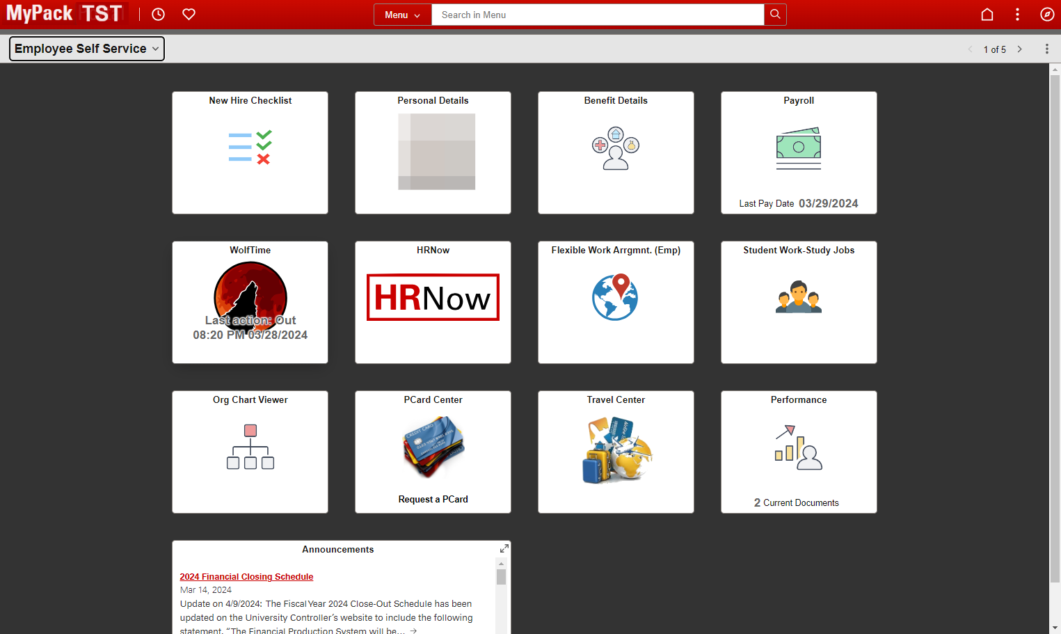This screenshot has height=634, width=1061.
Task: Open Actions menu in red header
Action: point(1017,14)
